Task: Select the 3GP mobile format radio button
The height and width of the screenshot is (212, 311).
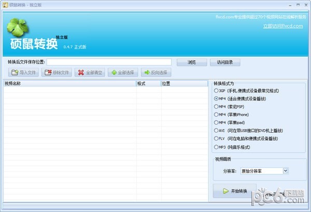Action: 216,91
